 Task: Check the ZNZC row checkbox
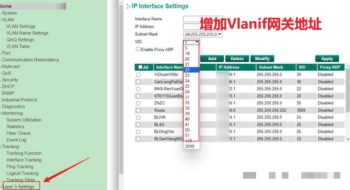pos(138,103)
